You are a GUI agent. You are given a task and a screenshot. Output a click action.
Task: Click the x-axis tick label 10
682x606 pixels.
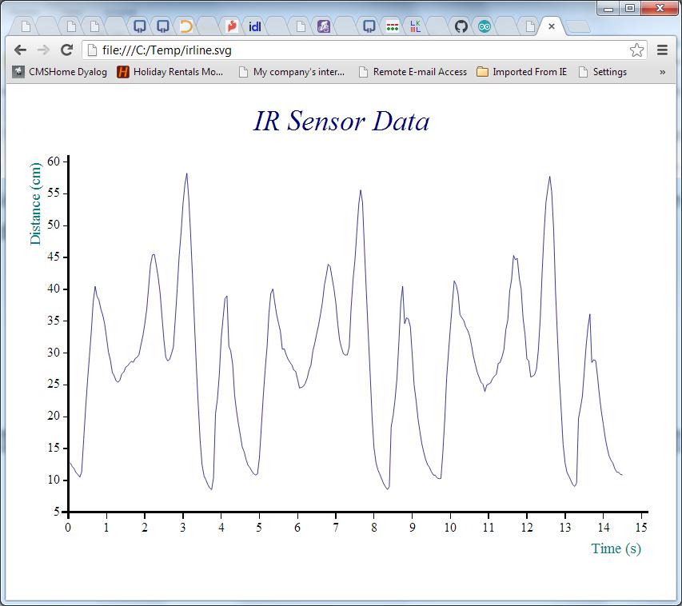(x=450, y=528)
